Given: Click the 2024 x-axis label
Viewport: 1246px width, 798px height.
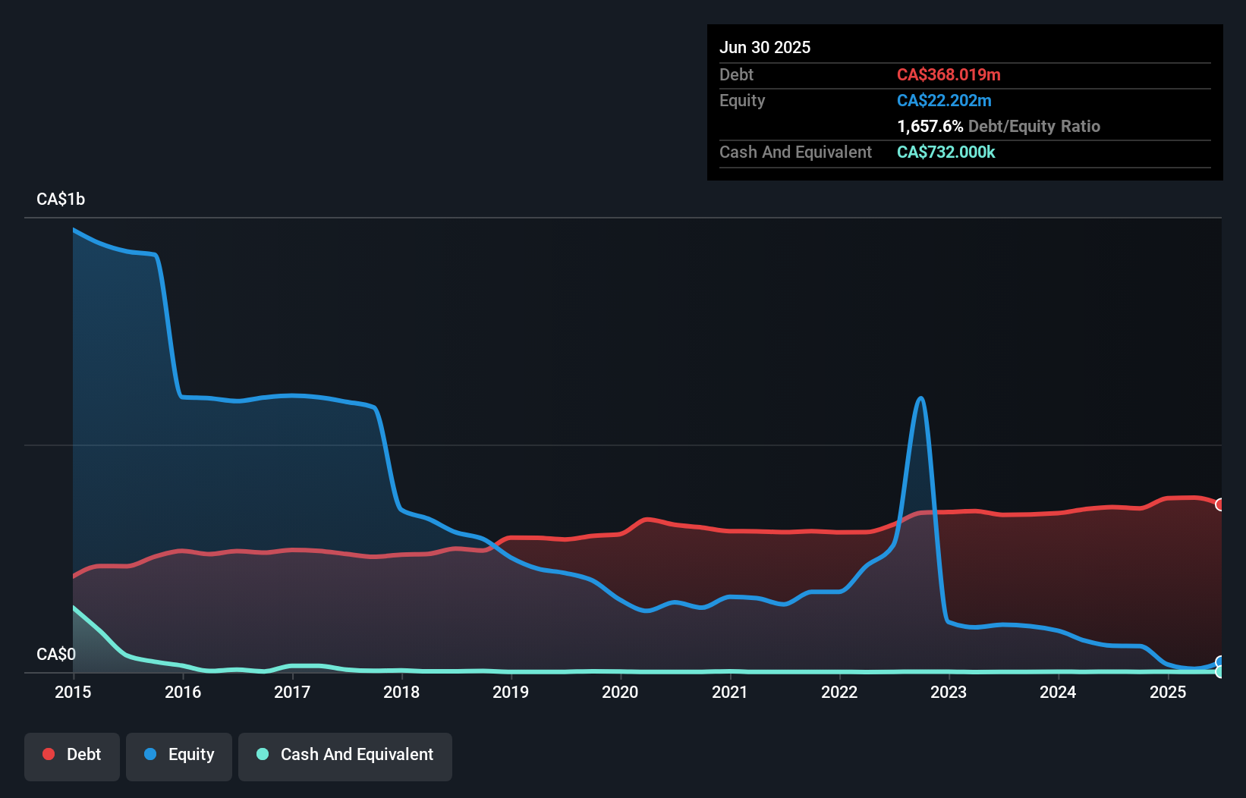Looking at the screenshot, I should tap(1058, 692).
